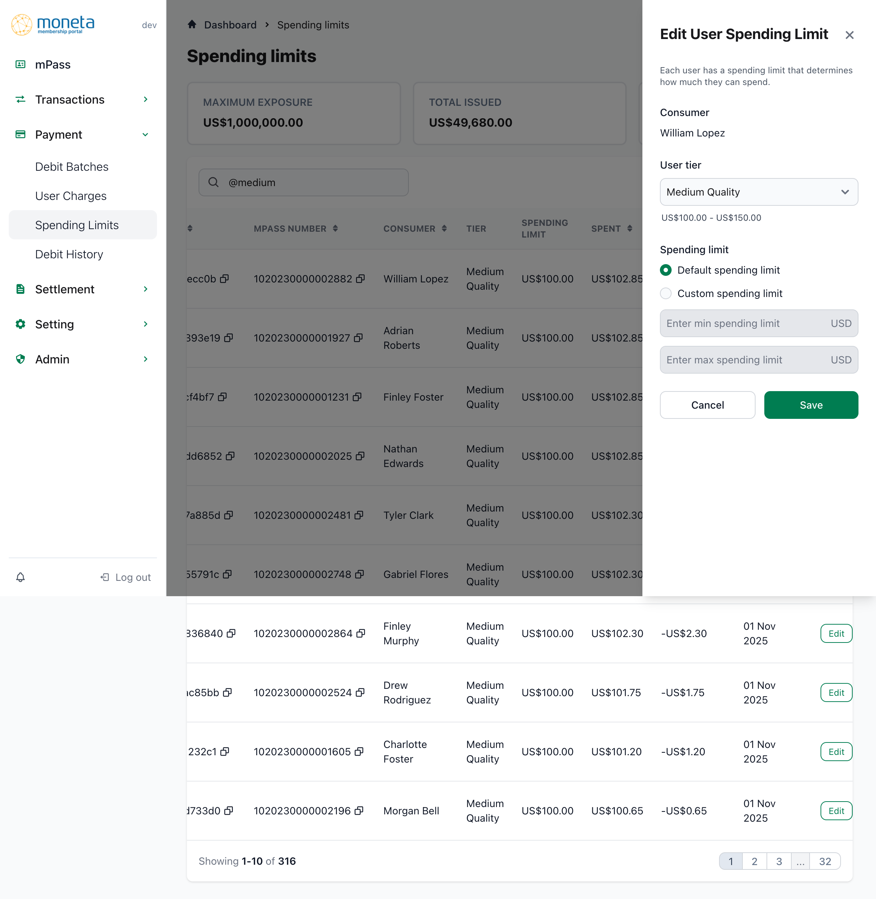876x899 pixels.
Task: Copy William Lopez's mPass number
Action: pos(361,279)
